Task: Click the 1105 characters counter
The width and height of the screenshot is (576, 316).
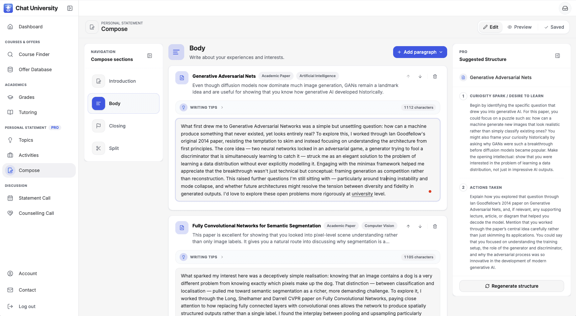Action: [418, 257]
